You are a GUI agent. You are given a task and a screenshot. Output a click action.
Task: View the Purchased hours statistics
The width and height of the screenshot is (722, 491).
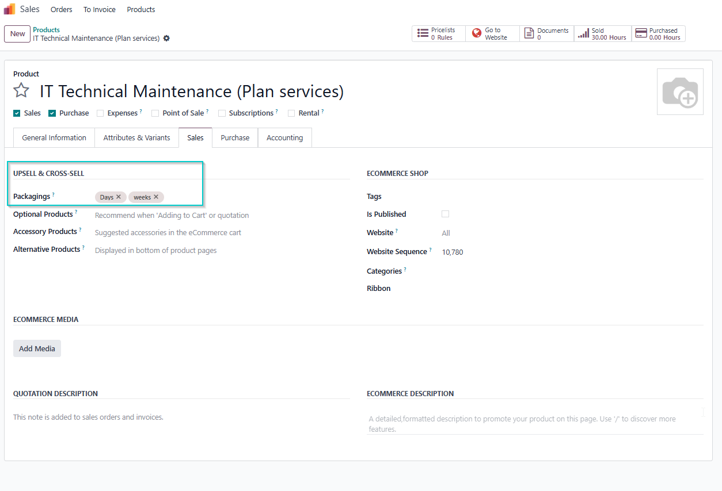pos(658,34)
